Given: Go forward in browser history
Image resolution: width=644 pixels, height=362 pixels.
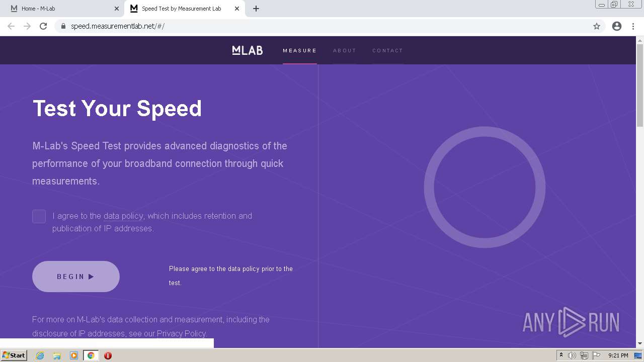Looking at the screenshot, I should [27, 26].
